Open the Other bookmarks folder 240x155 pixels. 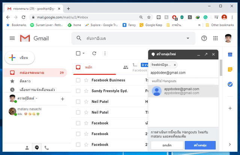point(220,25)
